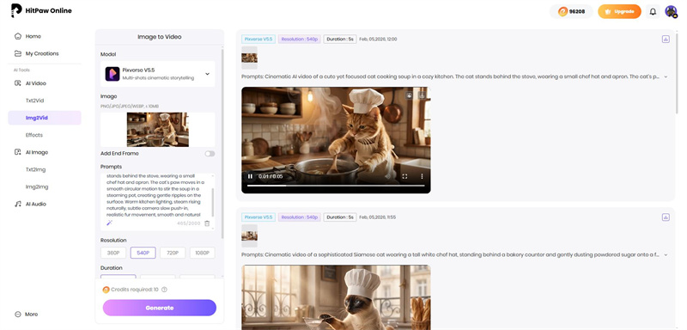
Task: Open the cooking cat video in fullscreen
Action: [404, 176]
